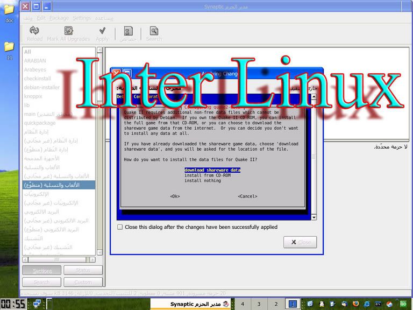Click <Cancel> in the Quake II configuration
Image resolution: width=413 pixels, height=310 pixels.
coord(247,196)
